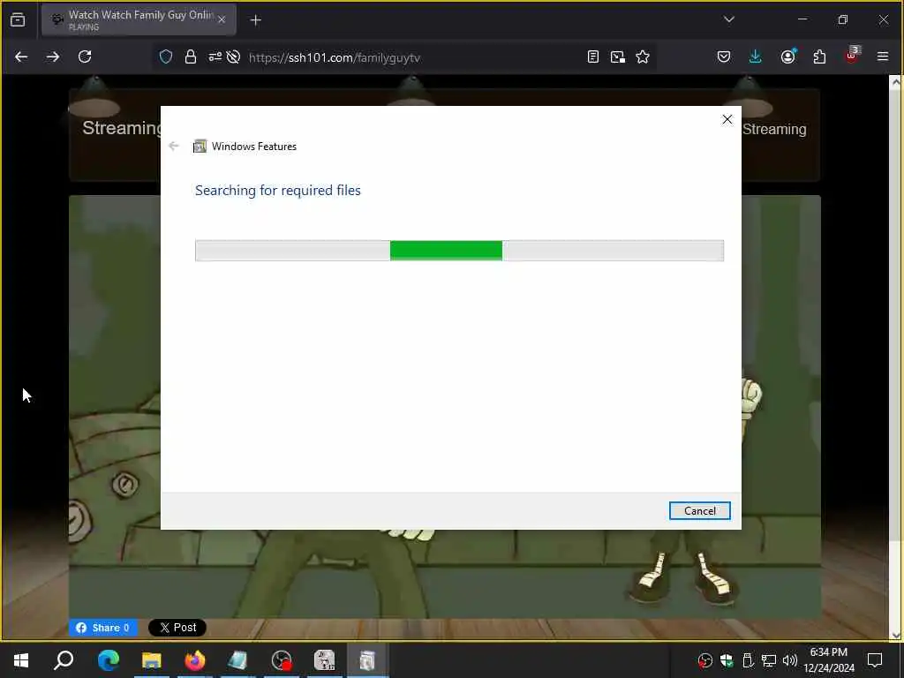This screenshot has height=678, width=904.
Task: Go forward one page in Firefox
Action: [52, 56]
